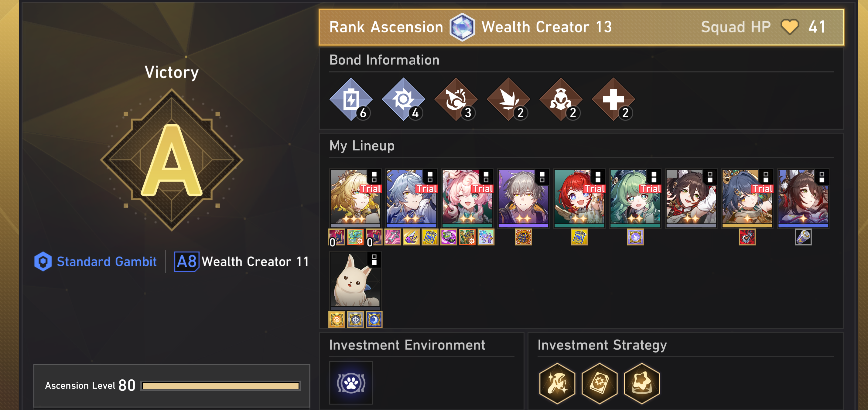
Task: Select the white rabbit creature portrait
Action: (355, 281)
